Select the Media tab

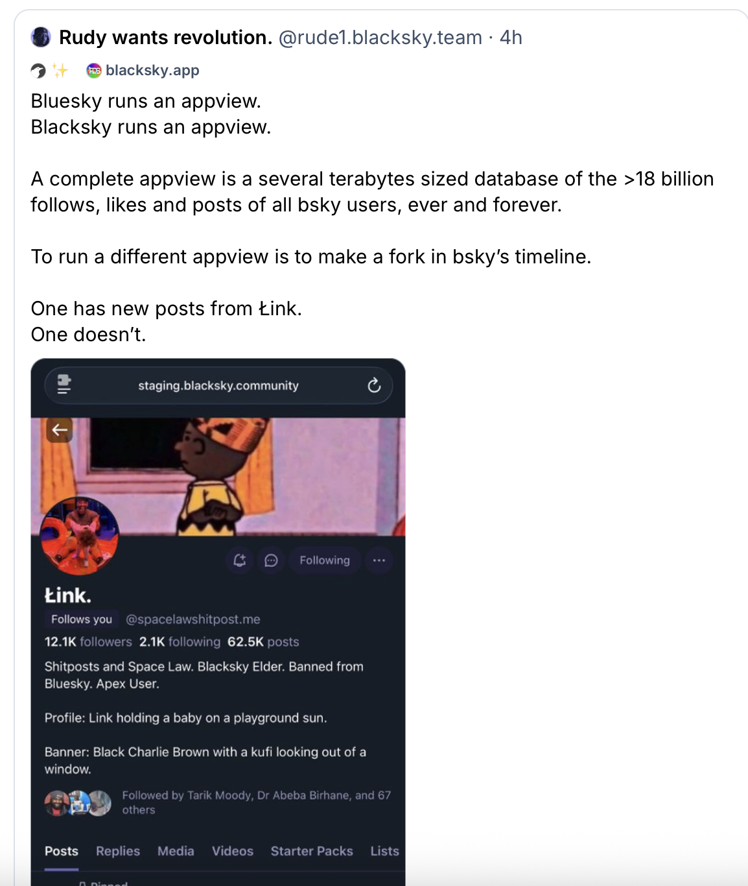click(176, 851)
